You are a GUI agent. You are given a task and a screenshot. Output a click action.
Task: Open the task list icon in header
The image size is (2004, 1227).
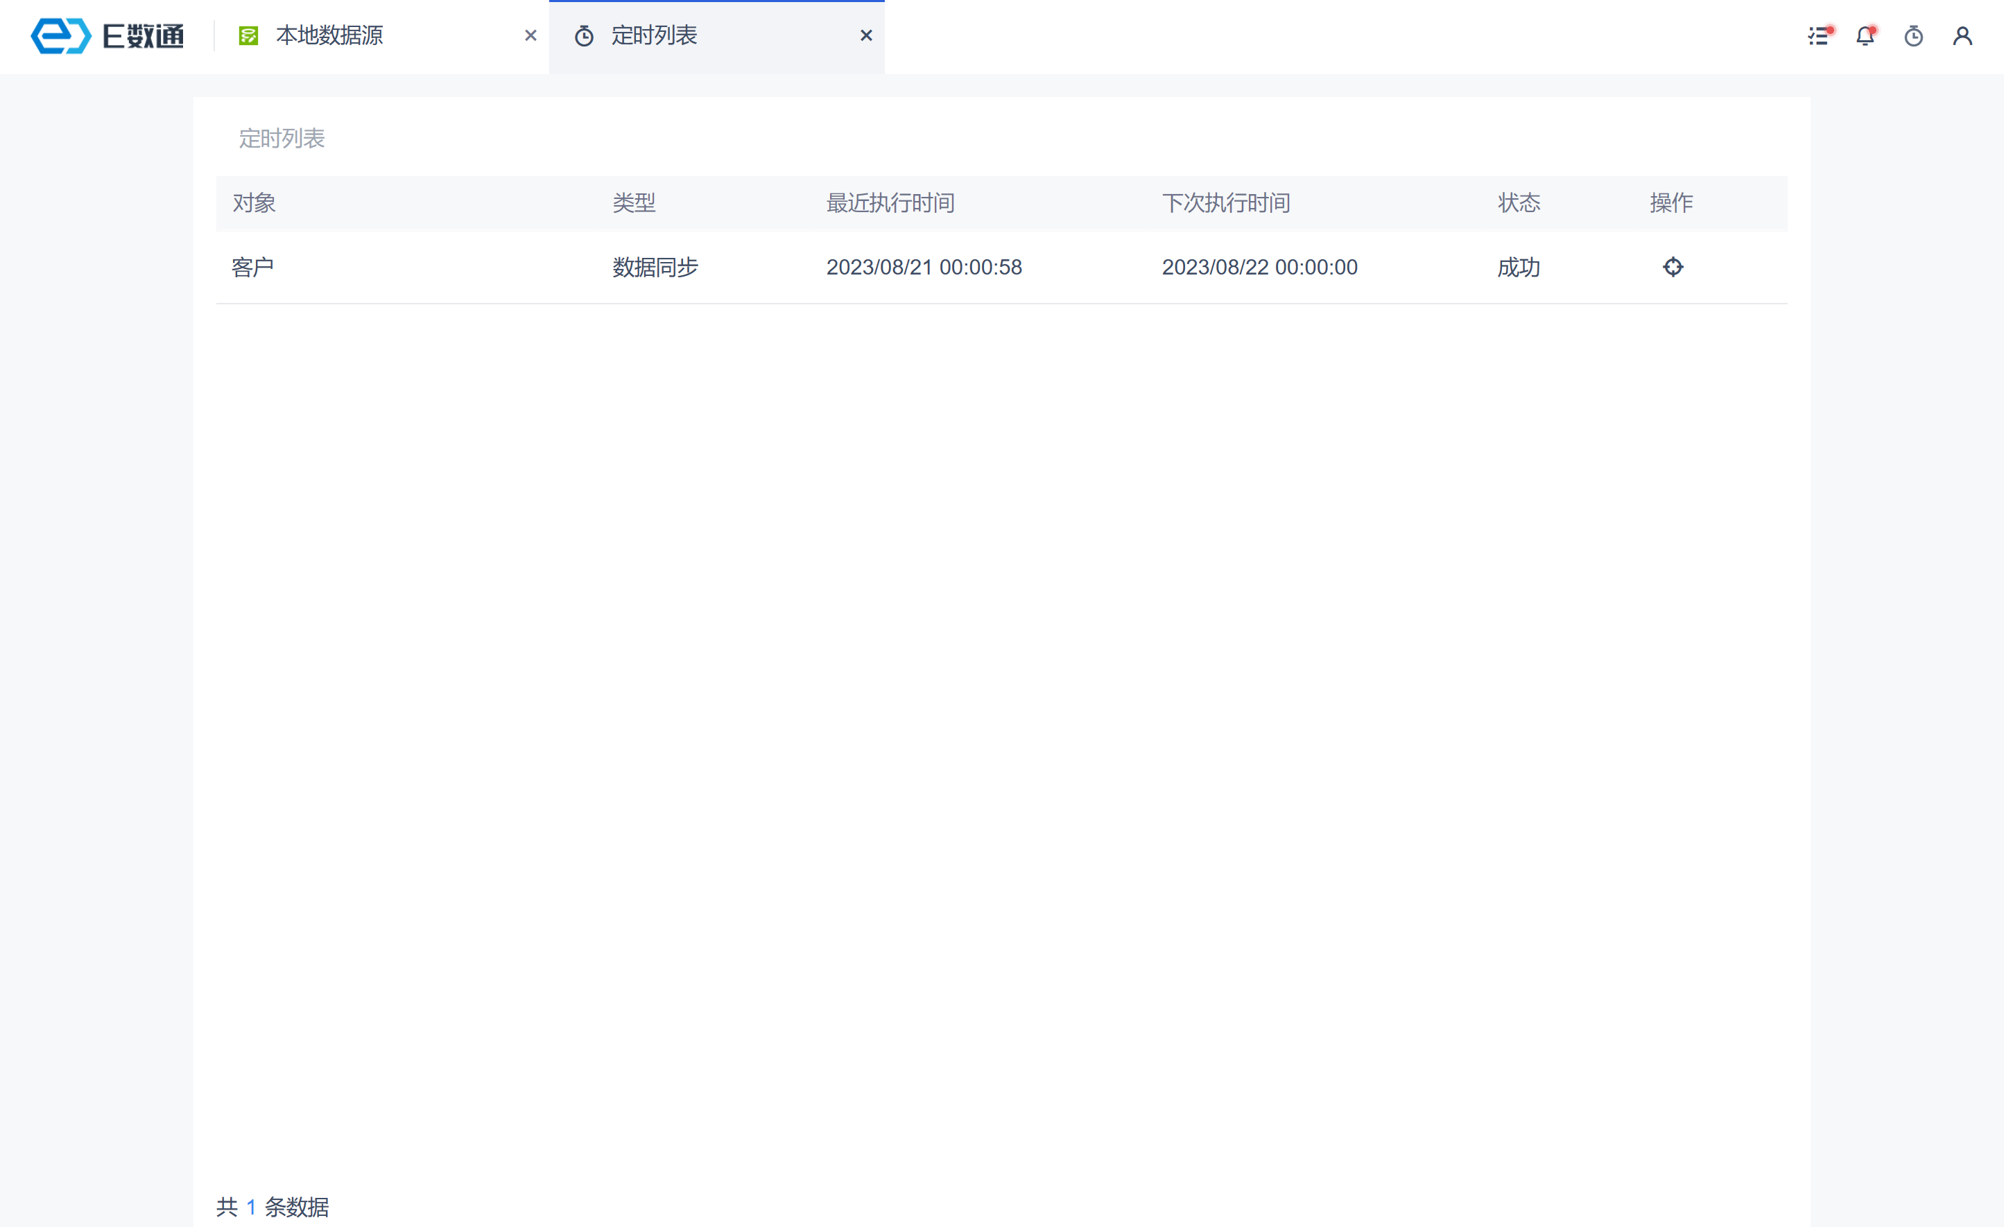click(1819, 36)
